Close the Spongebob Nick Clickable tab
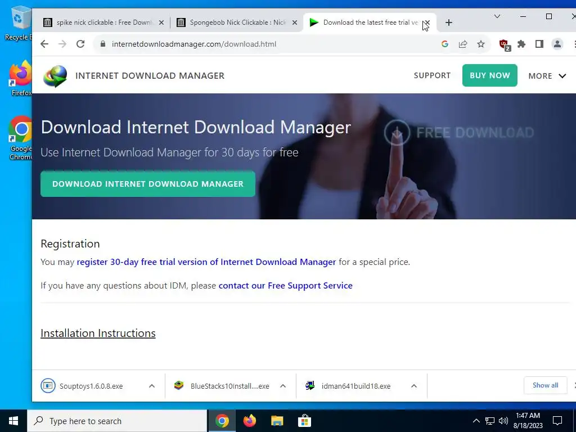The width and height of the screenshot is (576, 432). (x=295, y=22)
